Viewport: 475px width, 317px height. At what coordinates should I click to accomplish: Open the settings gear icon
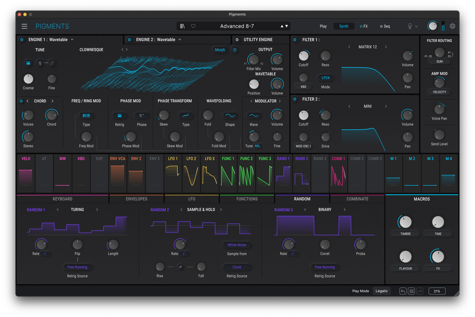pyautogui.click(x=452, y=26)
